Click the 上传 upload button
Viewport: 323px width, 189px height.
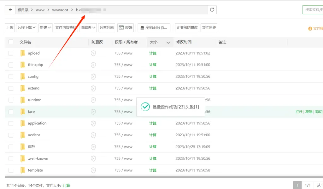(x=10, y=28)
